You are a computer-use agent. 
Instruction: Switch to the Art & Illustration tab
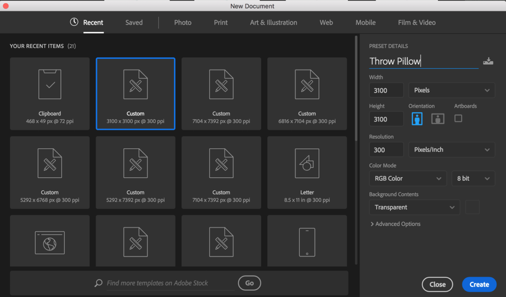pos(273,23)
